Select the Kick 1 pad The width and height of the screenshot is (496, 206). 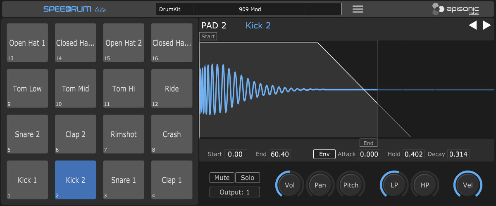tap(27, 180)
